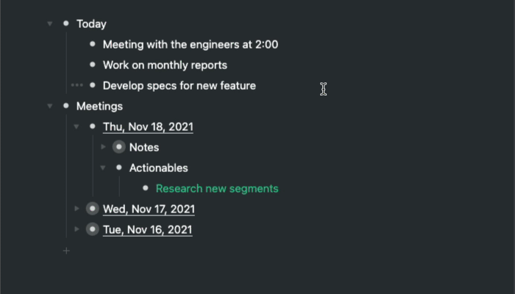Collapse the Today section
Image resolution: width=515 pixels, height=294 pixels.
[x=50, y=24]
